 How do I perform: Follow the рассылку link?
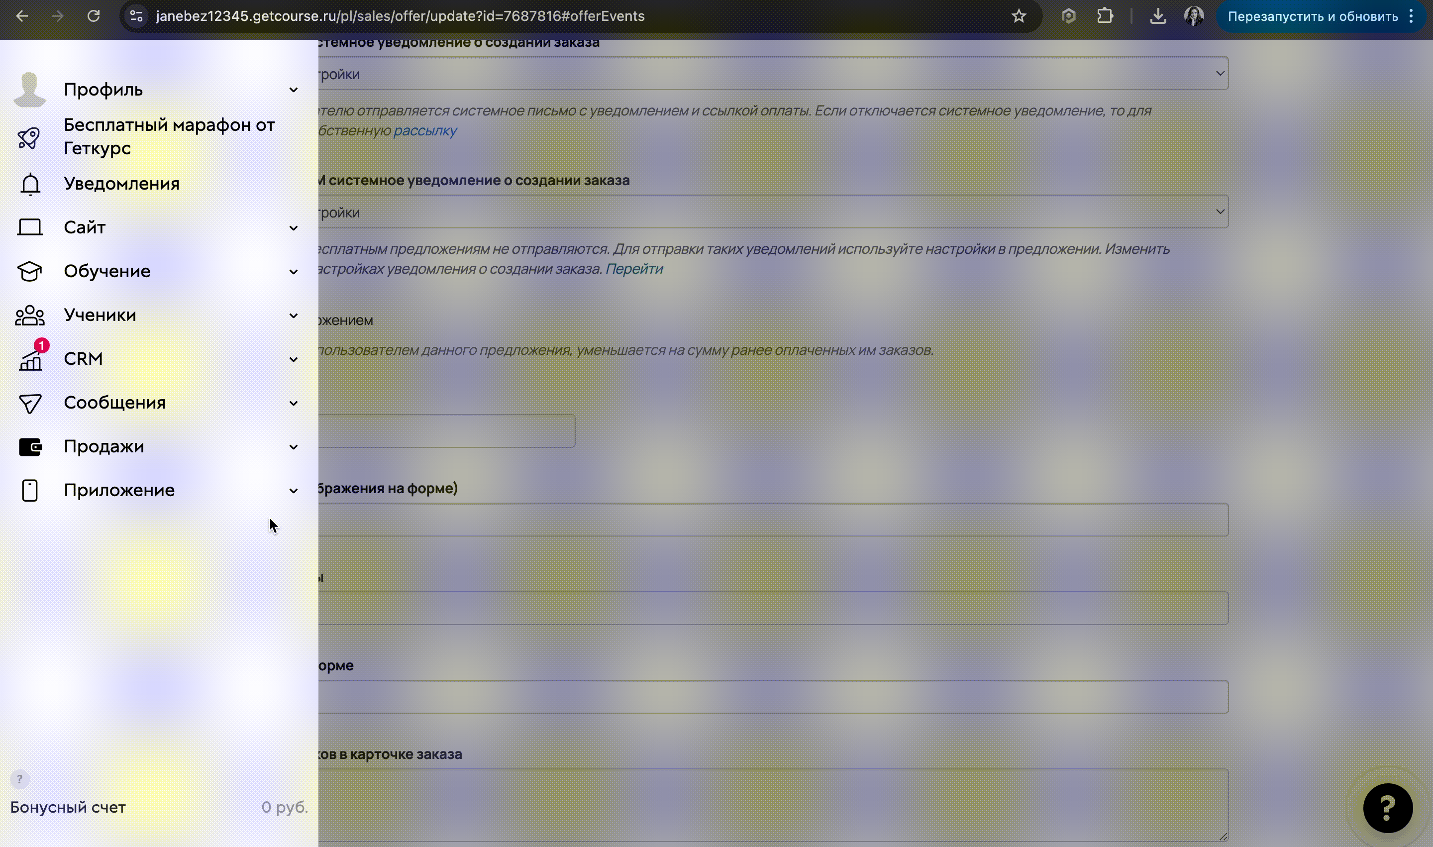pyautogui.click(x=425, y=131)
